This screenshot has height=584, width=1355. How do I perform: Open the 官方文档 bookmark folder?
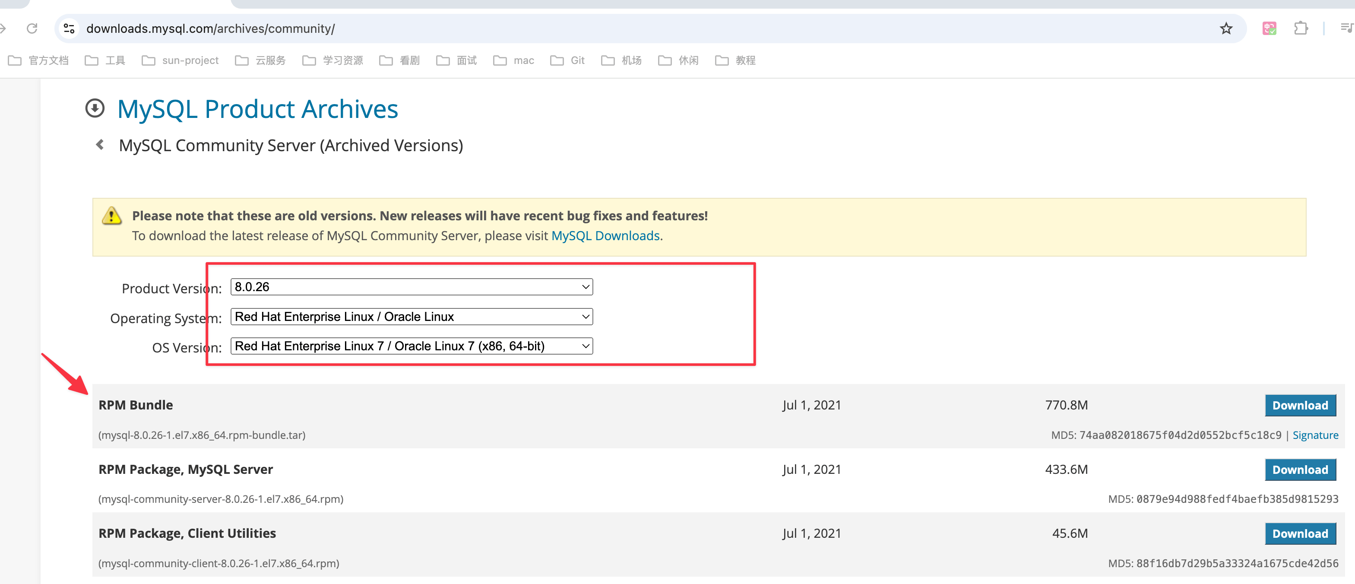(x=38, y=60)
